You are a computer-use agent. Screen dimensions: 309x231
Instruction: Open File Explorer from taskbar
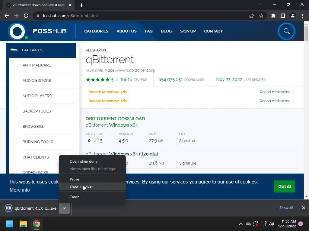pos(23,224)
